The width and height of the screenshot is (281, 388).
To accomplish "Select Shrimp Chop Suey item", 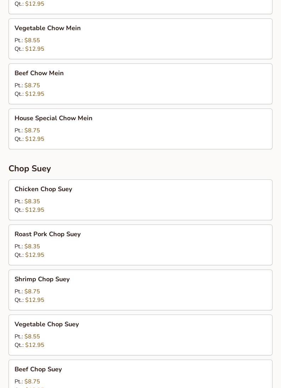I will [140, 290].
